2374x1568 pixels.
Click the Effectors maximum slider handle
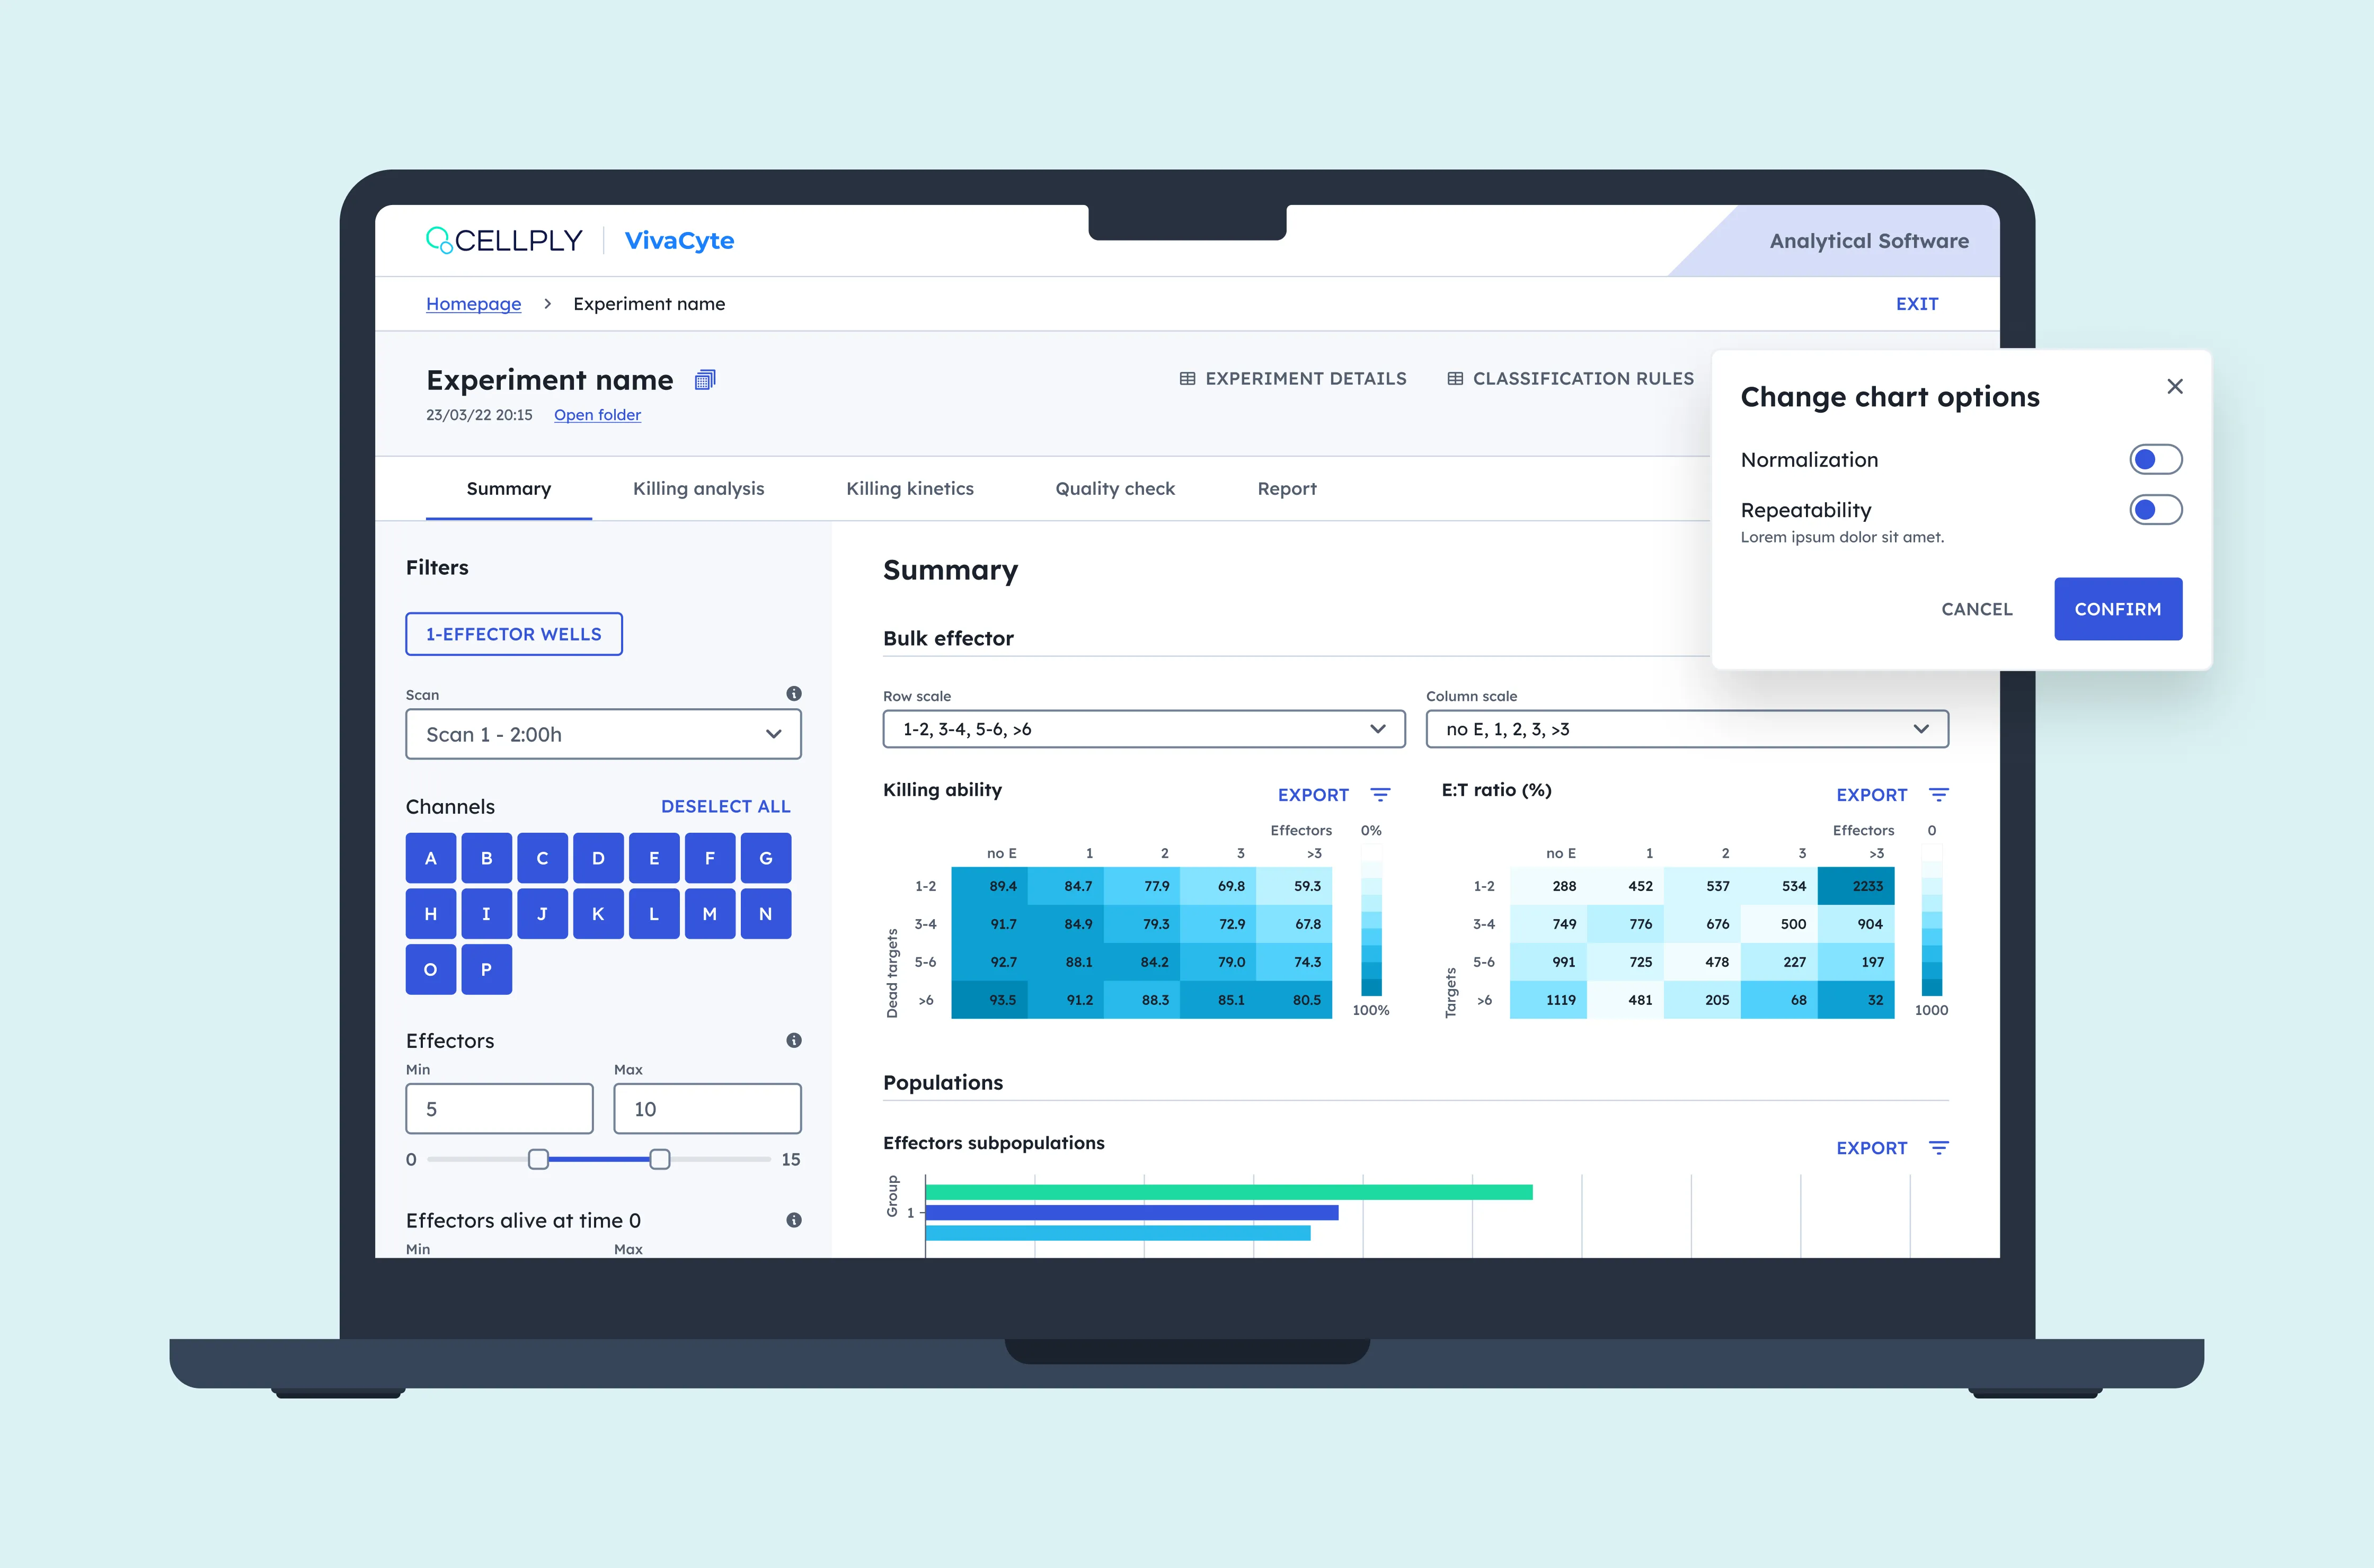[660, 1159]
